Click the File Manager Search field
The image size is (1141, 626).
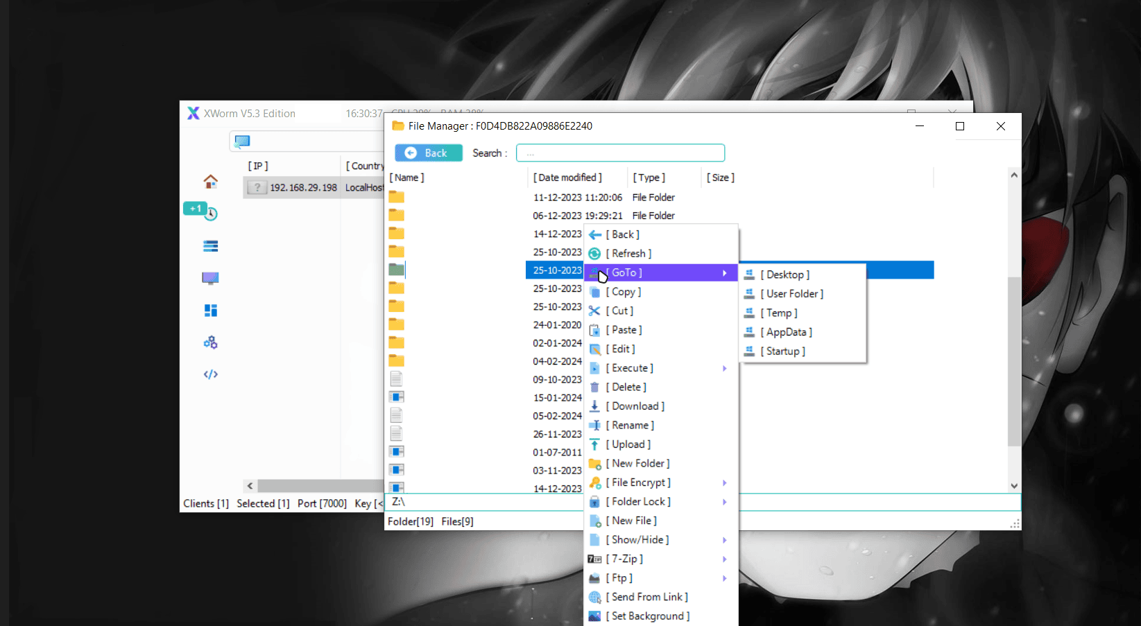click(621, 153)
